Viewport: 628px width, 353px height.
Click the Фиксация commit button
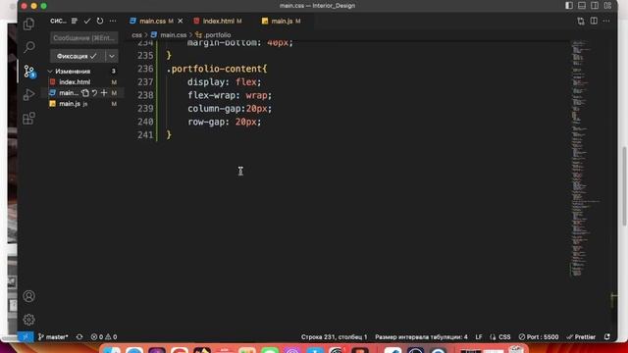[x=77, y=56]
